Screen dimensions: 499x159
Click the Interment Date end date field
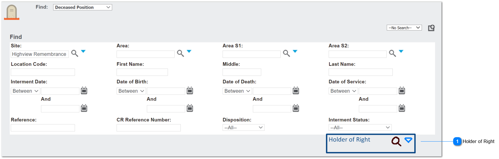[60, 109]
